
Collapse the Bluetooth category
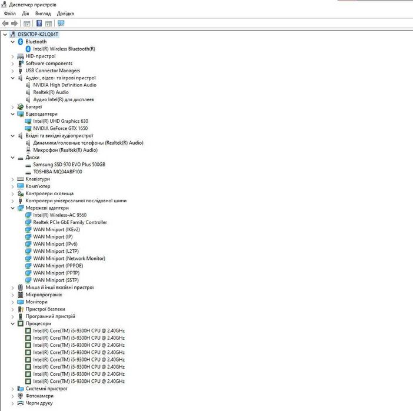(12, 42)
